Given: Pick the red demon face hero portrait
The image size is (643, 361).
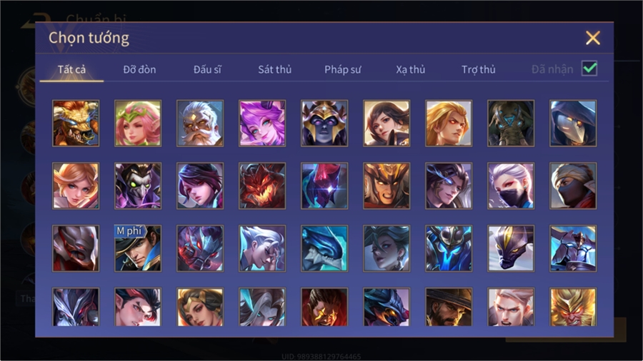Looking at the screenshot, I should click(x=262, y=185).
